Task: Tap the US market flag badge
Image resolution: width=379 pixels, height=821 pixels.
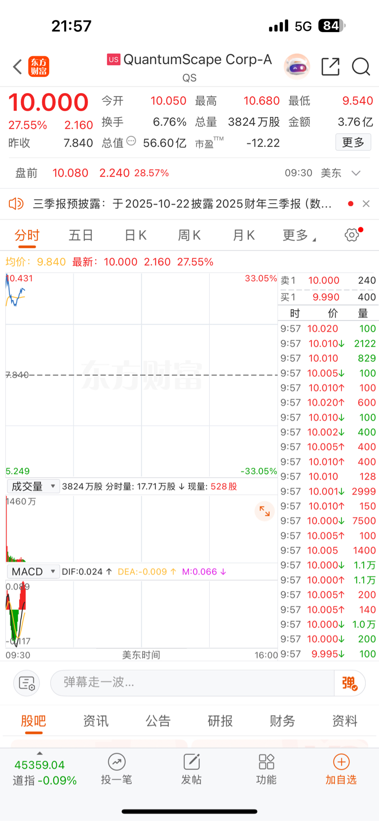Action: pyautogui.click(x=114, y=60)
